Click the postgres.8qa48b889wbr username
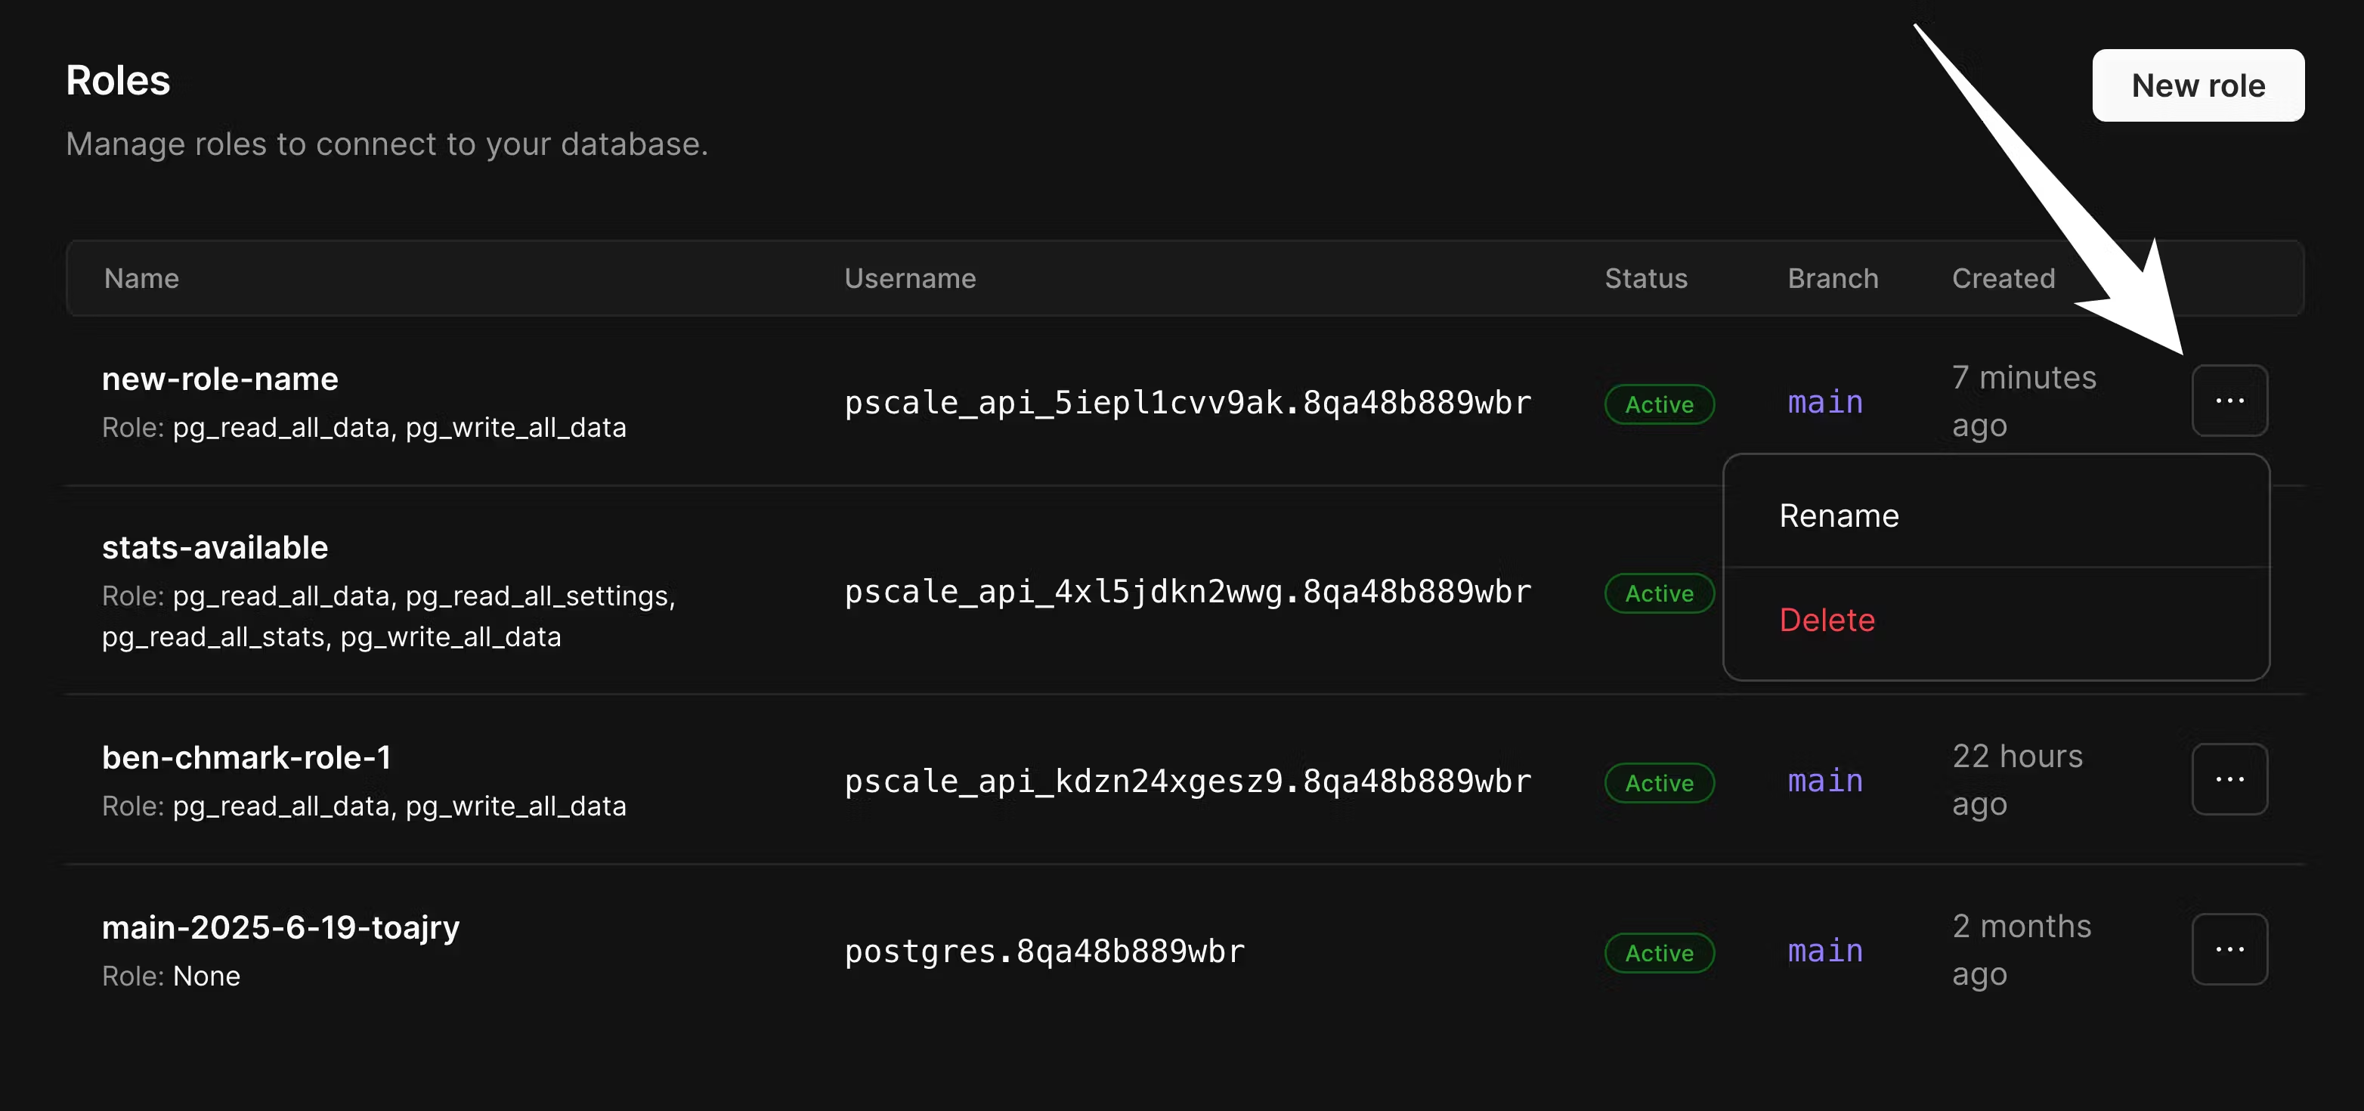The height and width of the screenshot is (1111, 2364). (x=1044, y=952)
